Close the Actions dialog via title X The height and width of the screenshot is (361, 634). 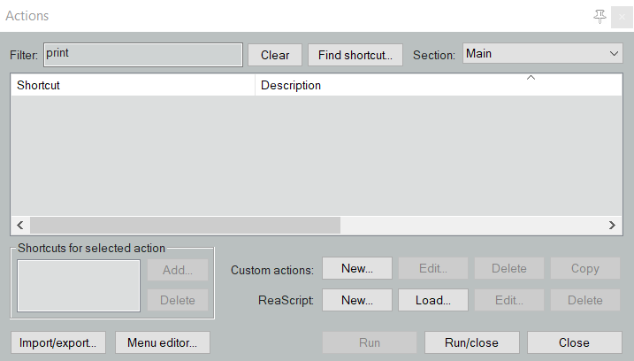tap(621, 16)
